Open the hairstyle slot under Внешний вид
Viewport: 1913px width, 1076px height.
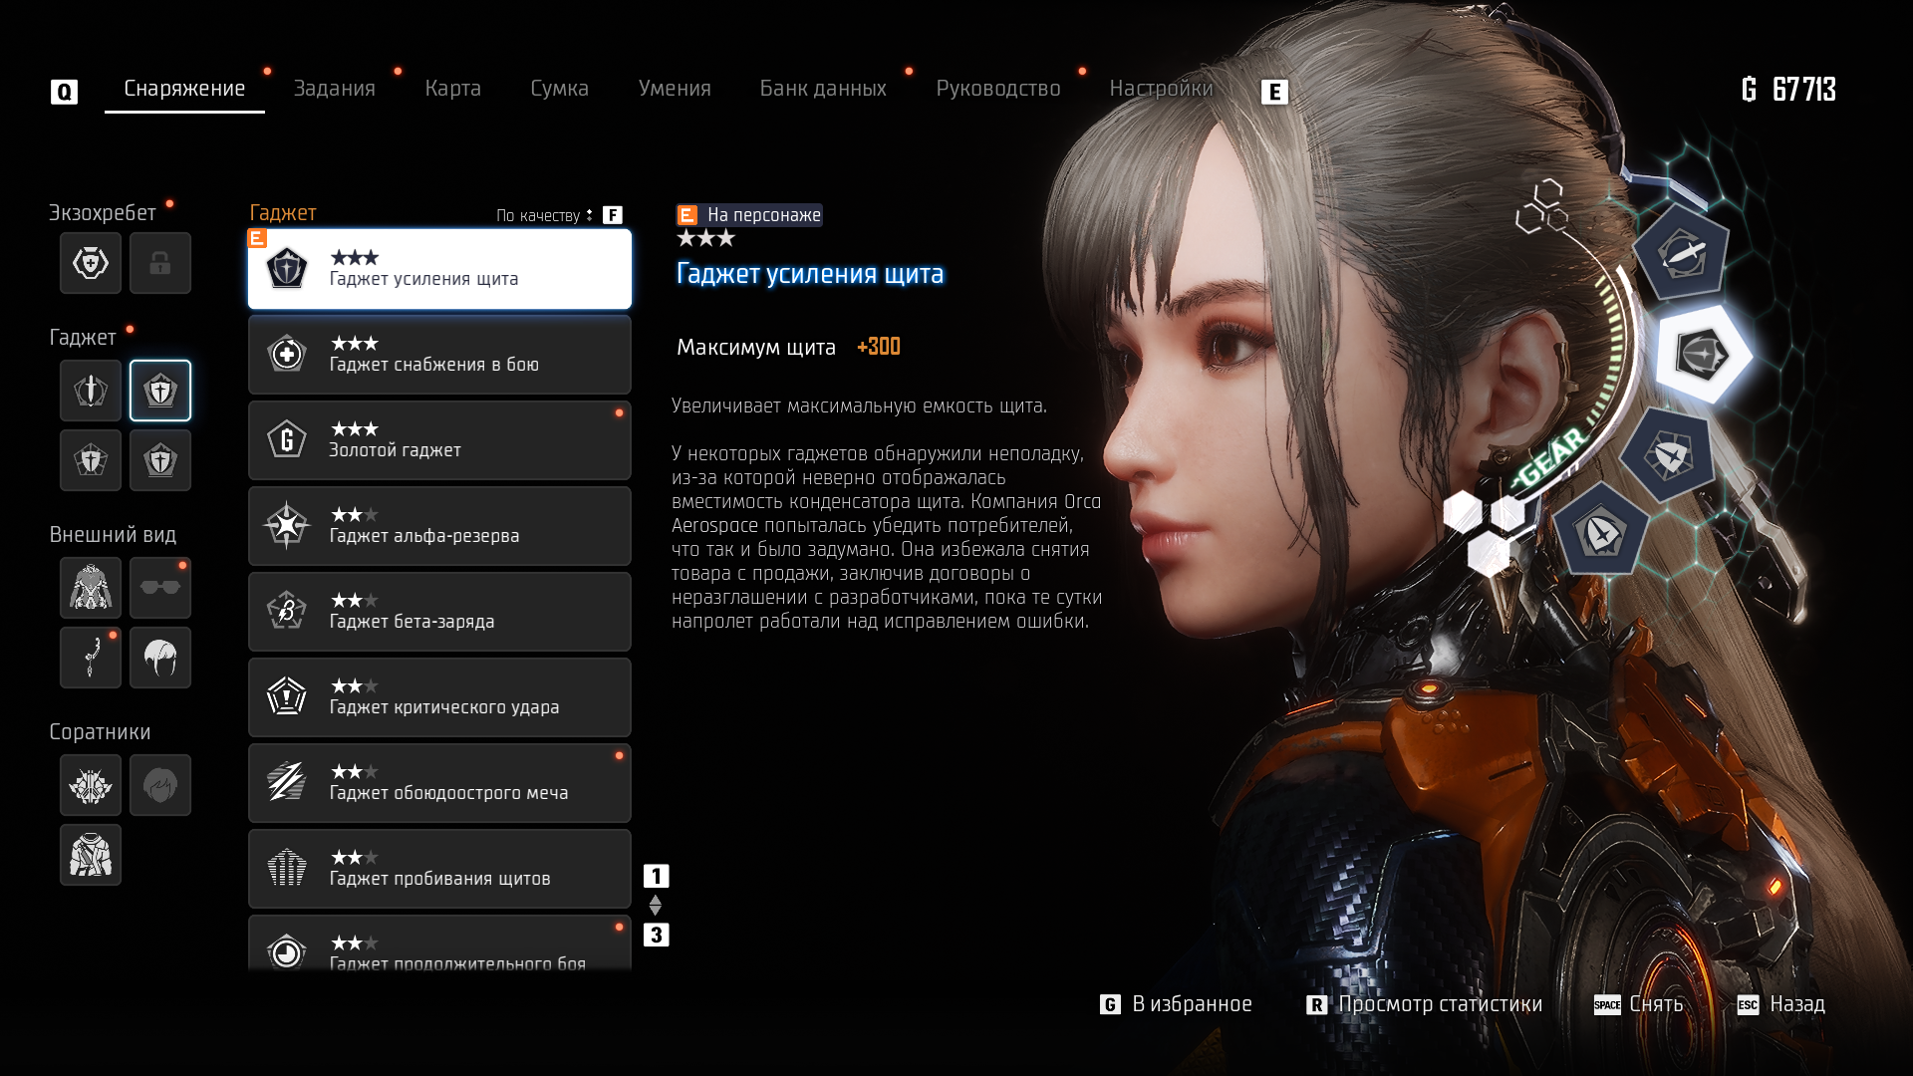(x=160, y=658)
